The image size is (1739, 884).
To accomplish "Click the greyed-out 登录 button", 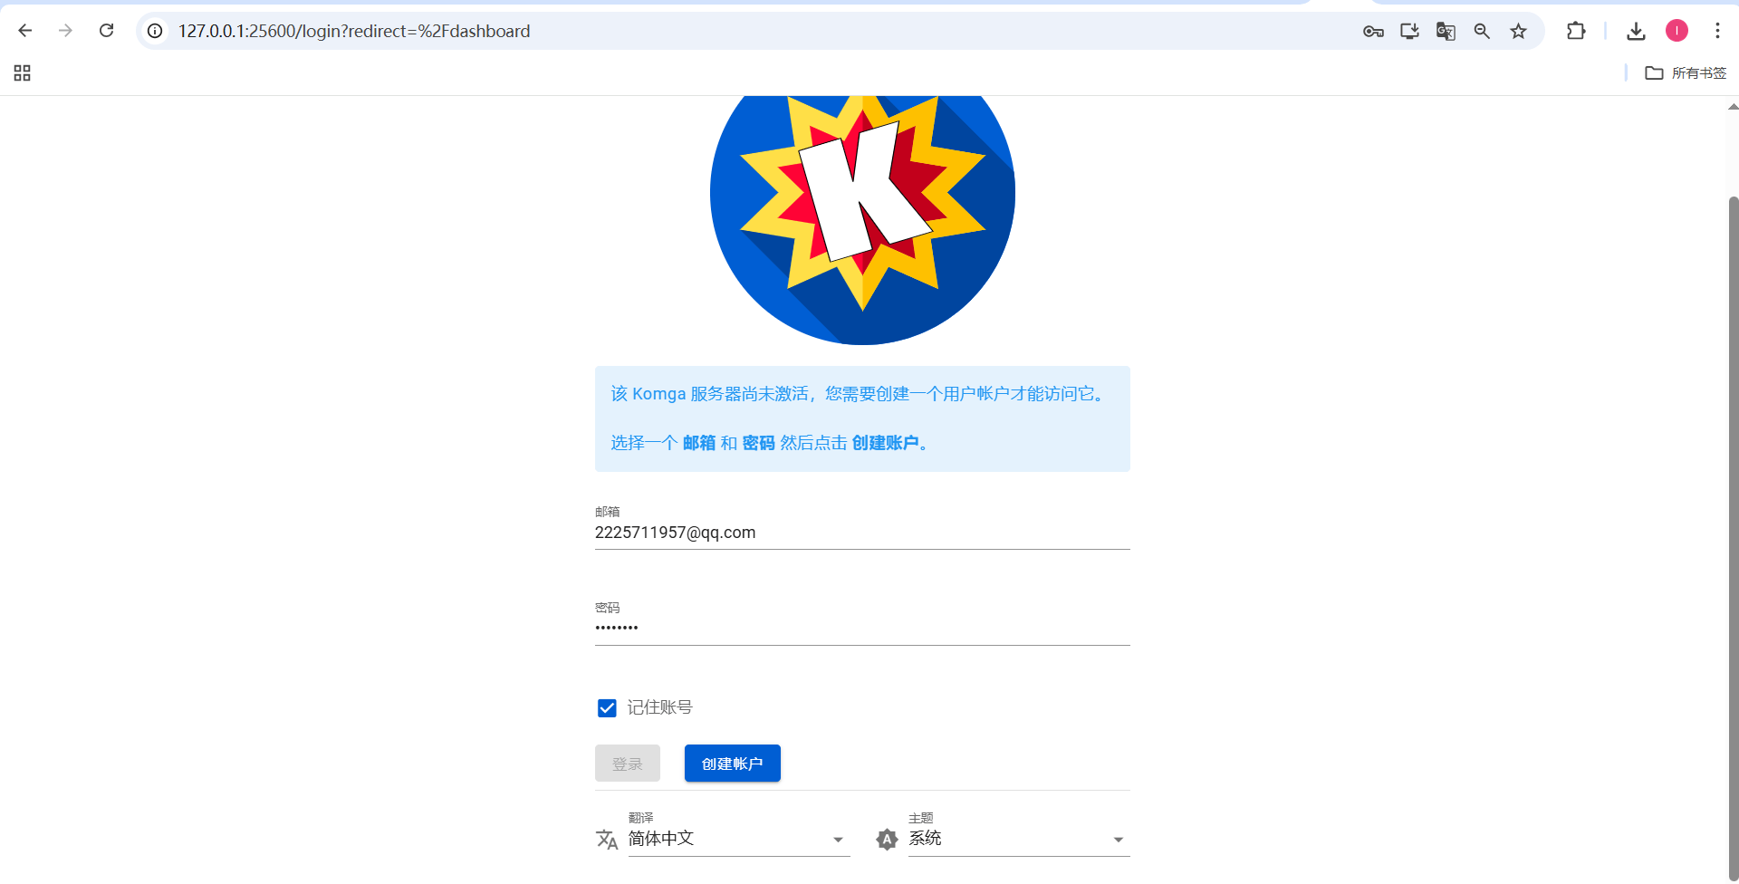I will [628, 764].
